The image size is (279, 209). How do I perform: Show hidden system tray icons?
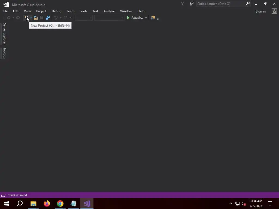tap(231, 204)
